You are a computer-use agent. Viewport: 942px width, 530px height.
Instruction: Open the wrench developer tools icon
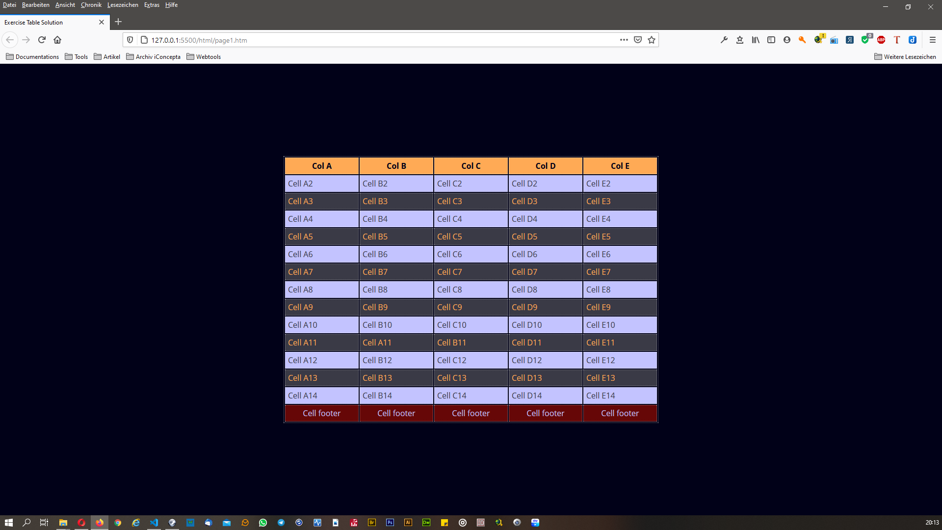[724, 40]
